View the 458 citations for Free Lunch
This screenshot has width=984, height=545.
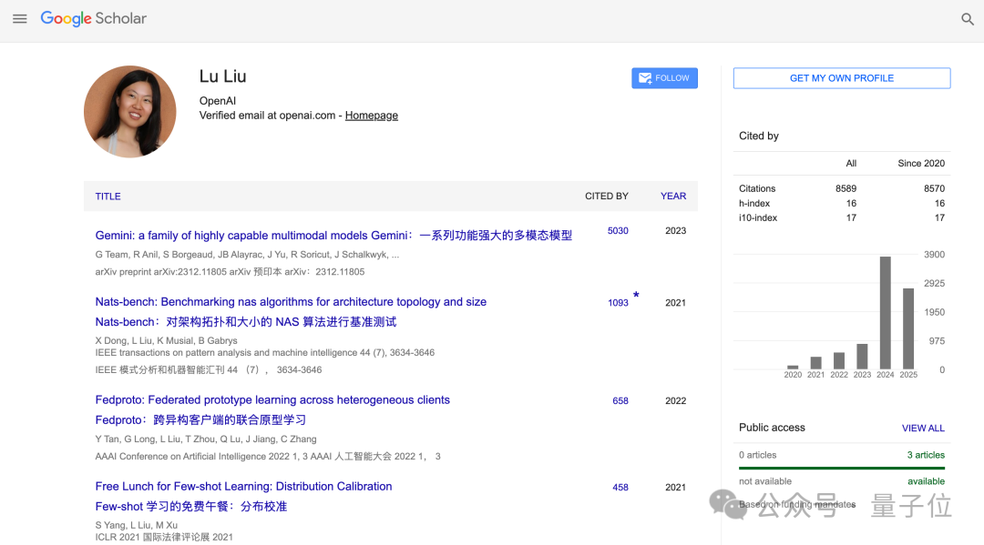620,488
